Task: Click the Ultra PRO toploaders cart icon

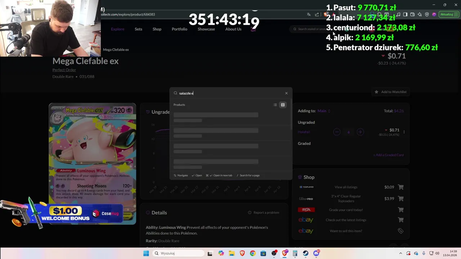Action: (401, 199)
